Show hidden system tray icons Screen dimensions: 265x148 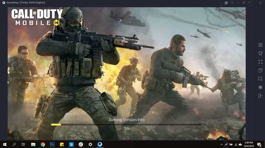pos(221,144)
